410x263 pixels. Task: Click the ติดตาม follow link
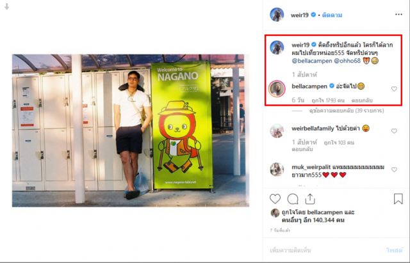[332, 15]
